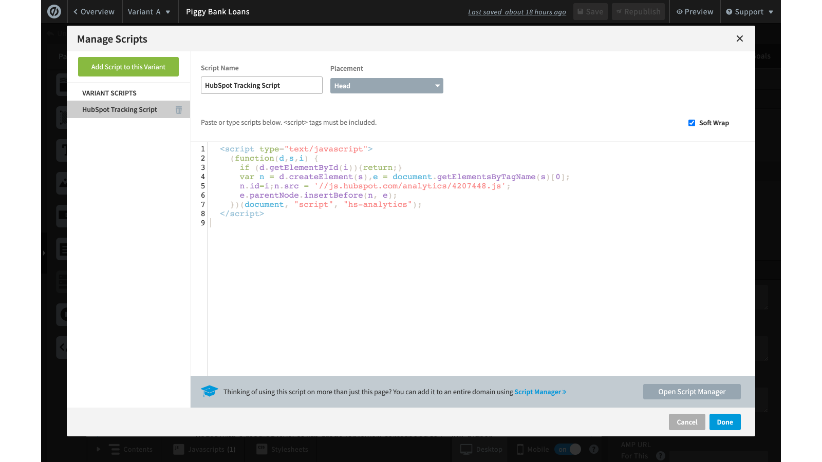Toggle the Mobile on/off switch

tap(568, 449)
